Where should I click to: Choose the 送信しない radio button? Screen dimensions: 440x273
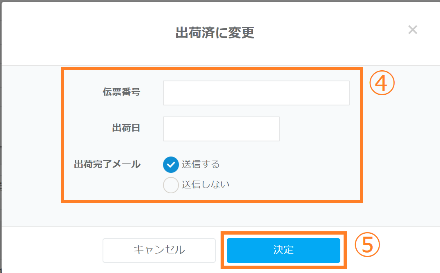(x=171, y=185)
